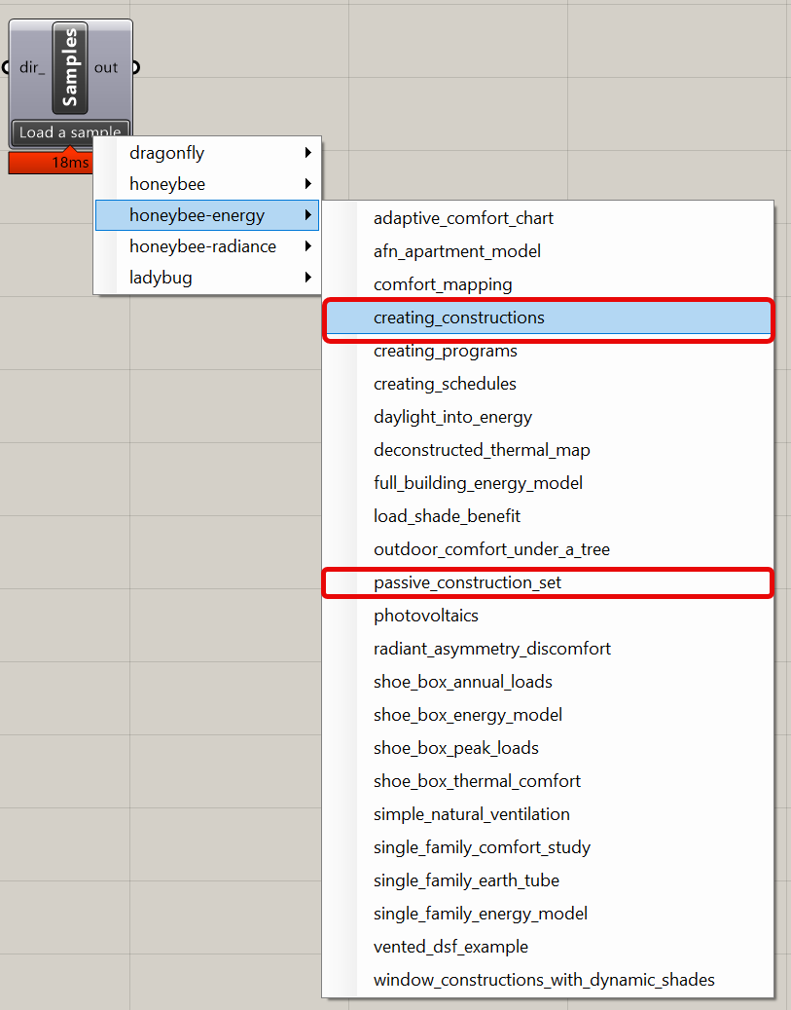Load the creating_constructions sample
791x1010 pixels.
coord(548,318)
